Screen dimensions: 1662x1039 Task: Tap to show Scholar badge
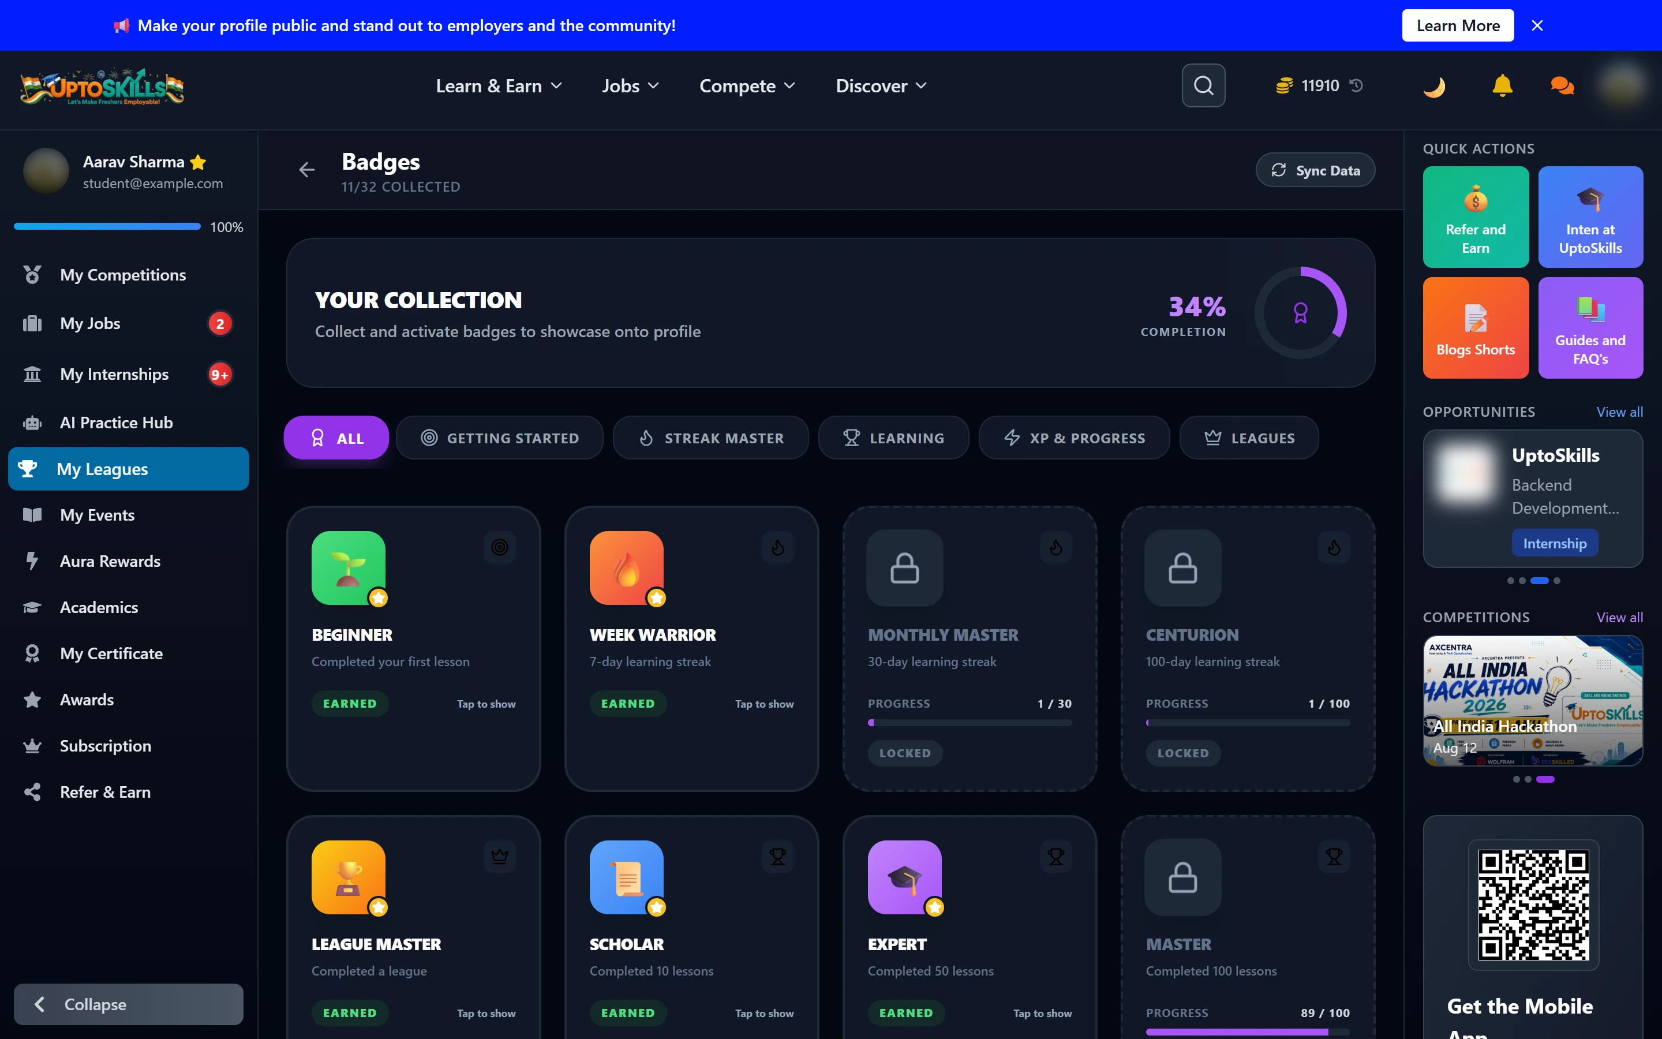coord(765,1013)
